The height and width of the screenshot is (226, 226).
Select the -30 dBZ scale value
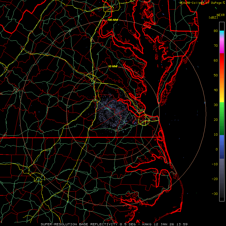point(214,194)
